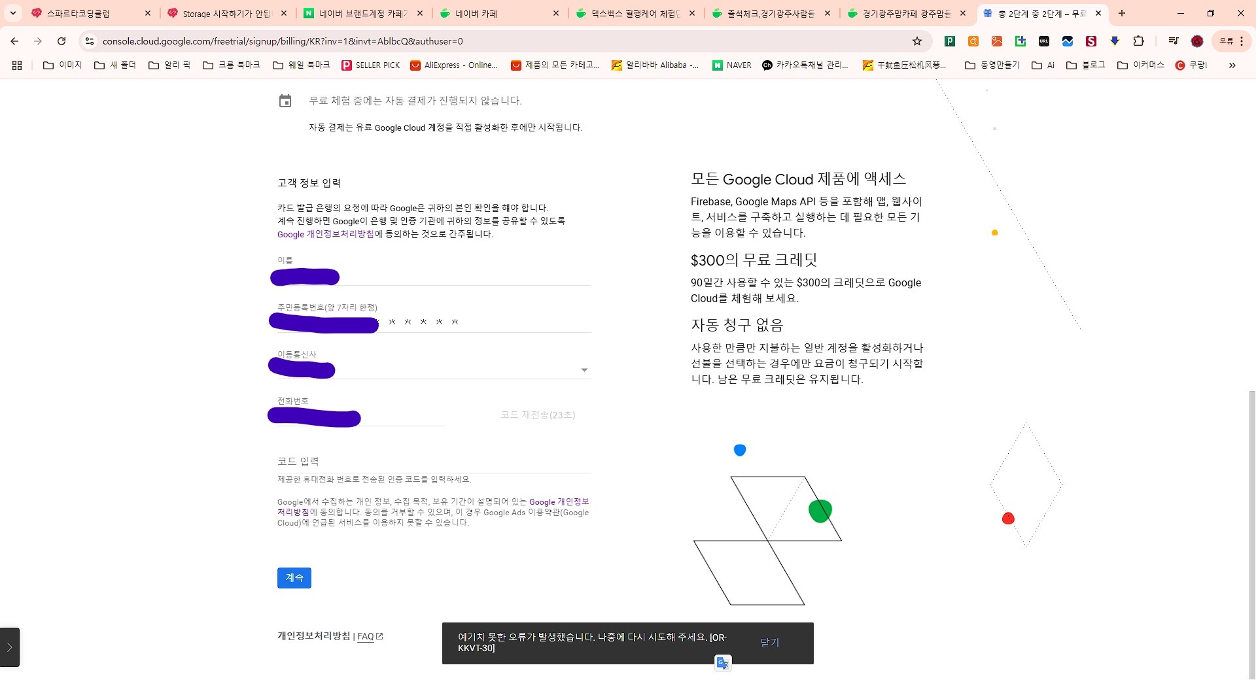
Task: Open the red S extension icon
Action: [x=1091, y=41]
